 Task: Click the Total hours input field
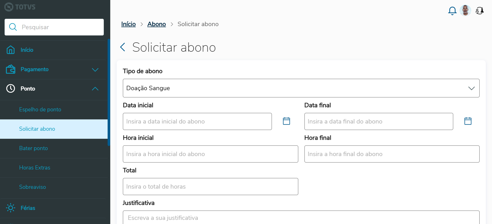(210, 187)
